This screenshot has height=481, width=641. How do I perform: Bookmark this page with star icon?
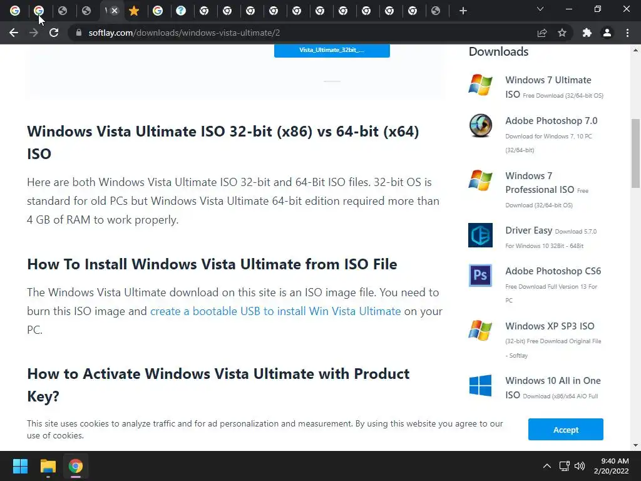click(x=562, y=33)
